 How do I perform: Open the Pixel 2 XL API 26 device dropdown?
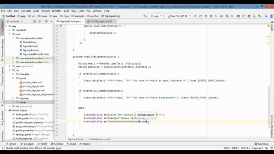178,16
